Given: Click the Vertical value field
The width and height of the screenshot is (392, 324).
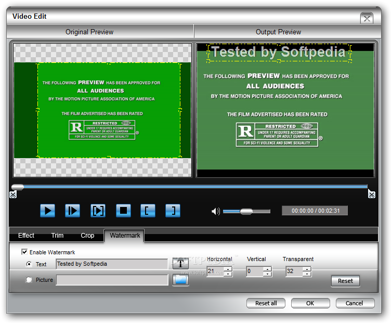Looking at the screenshot, I should pos(255,271).
